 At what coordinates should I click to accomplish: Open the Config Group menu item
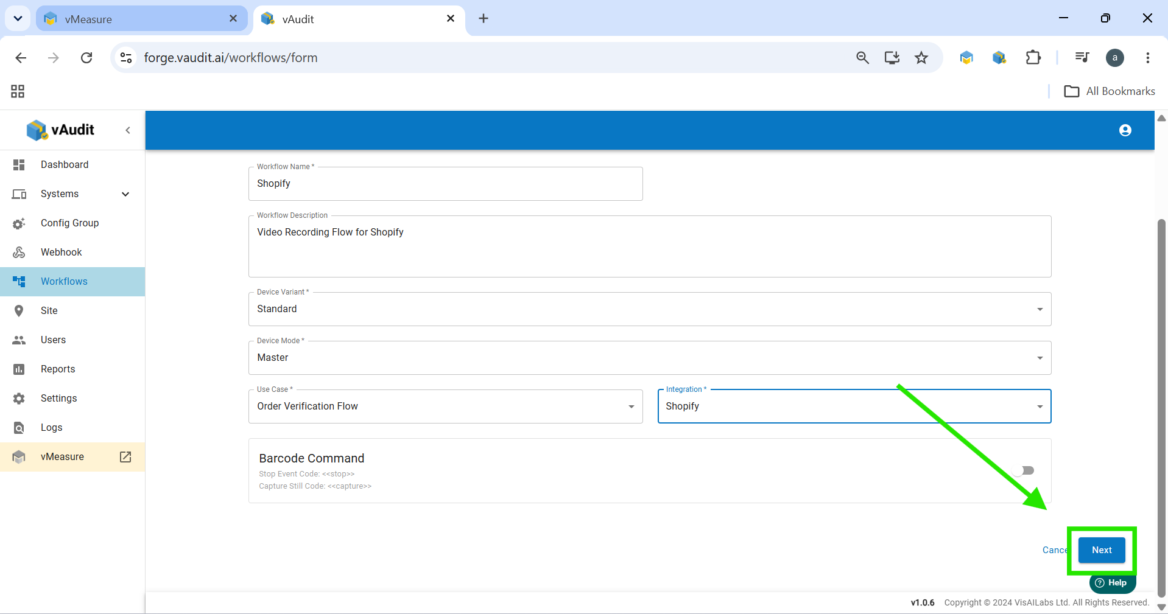[x=72, y=223]
